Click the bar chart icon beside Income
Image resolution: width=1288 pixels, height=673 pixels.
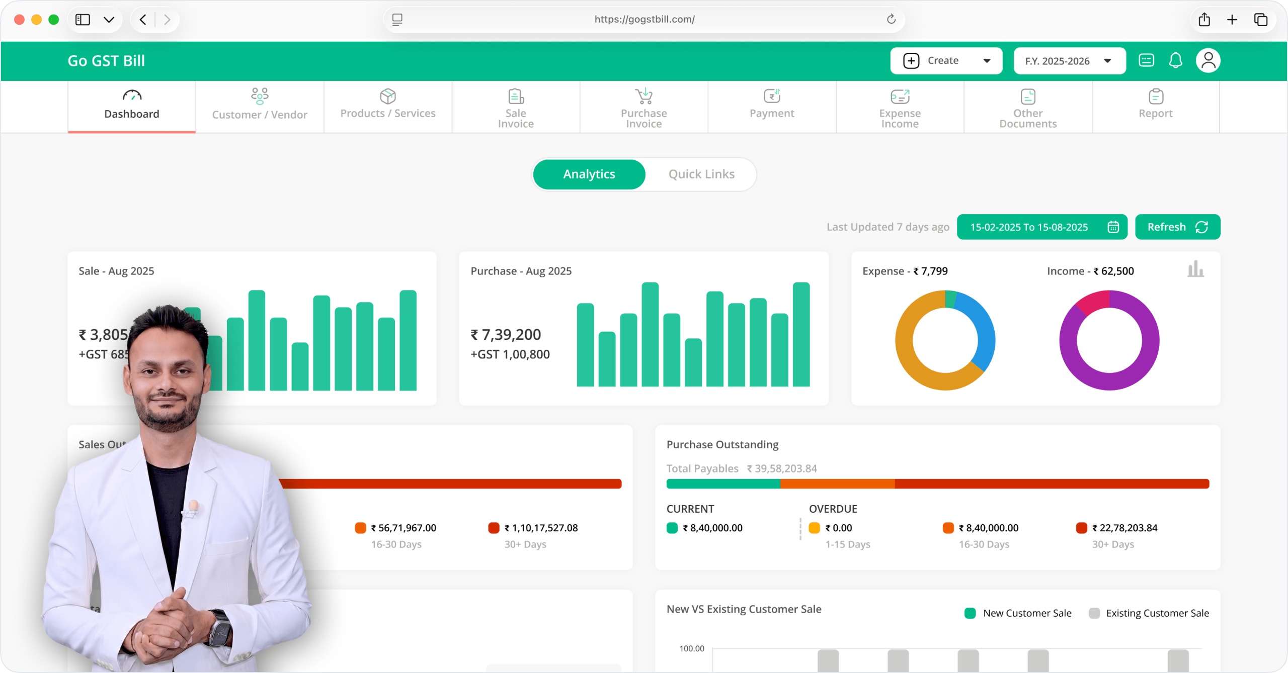point(1195,269)
